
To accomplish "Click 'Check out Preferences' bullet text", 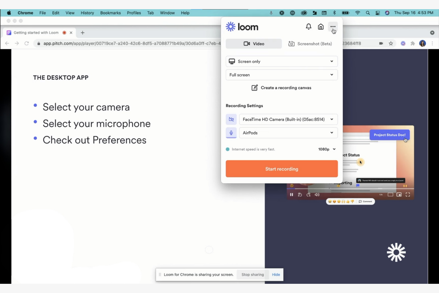I will (x=94, y=140).
